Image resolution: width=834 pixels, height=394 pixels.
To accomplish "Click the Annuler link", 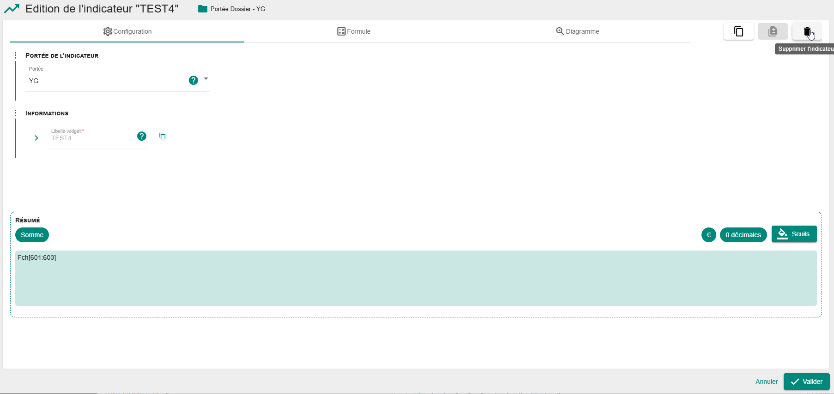I will pyautogui.click(x=766, y=382).
